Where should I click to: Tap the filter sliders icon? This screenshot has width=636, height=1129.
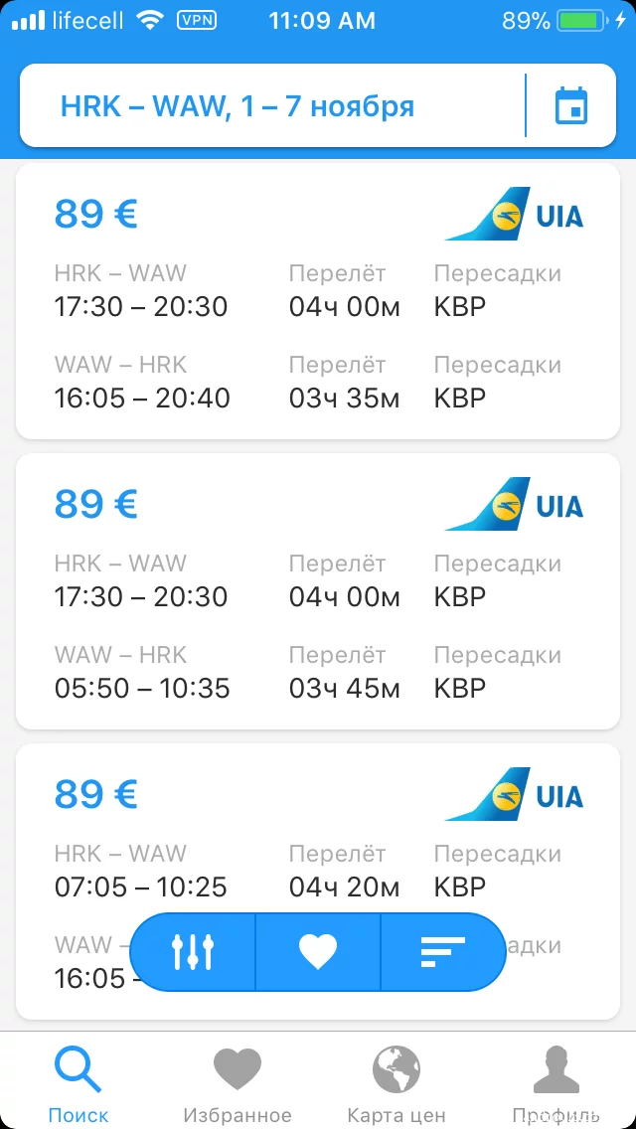pyautogui.click(x=193, y=952)
